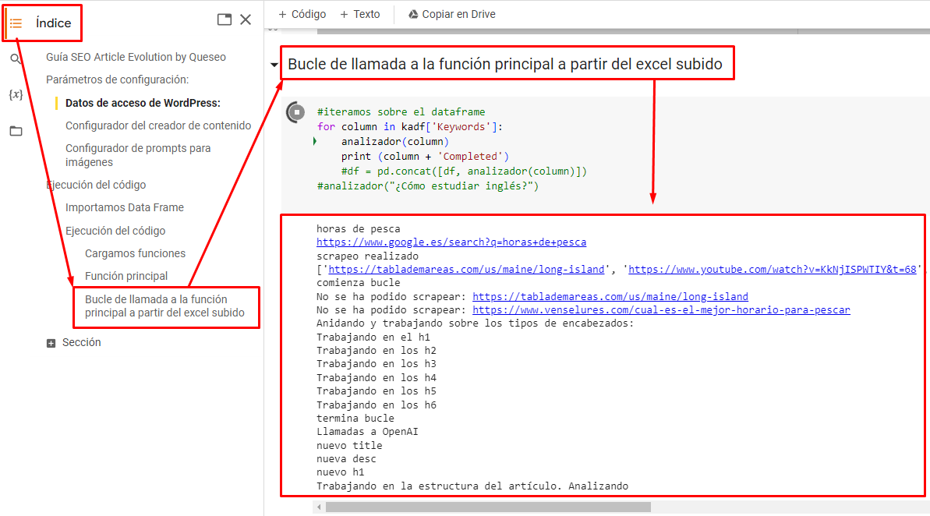Jump to Datos de acceso de WordPress
This screenshot has width=930, height=516.
click(143, 103)
